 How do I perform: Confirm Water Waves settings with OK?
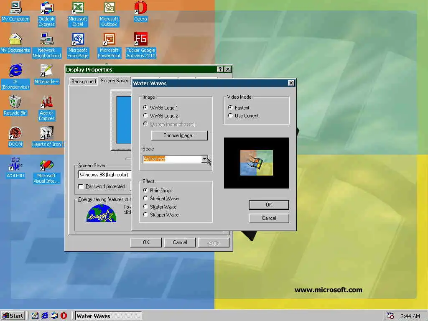[x=269, y=205]
